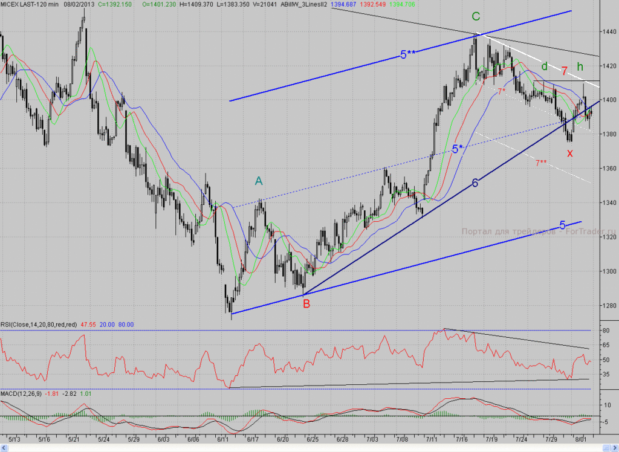Select the green label d
Screen dimensions: 619x452
point(545,66)
